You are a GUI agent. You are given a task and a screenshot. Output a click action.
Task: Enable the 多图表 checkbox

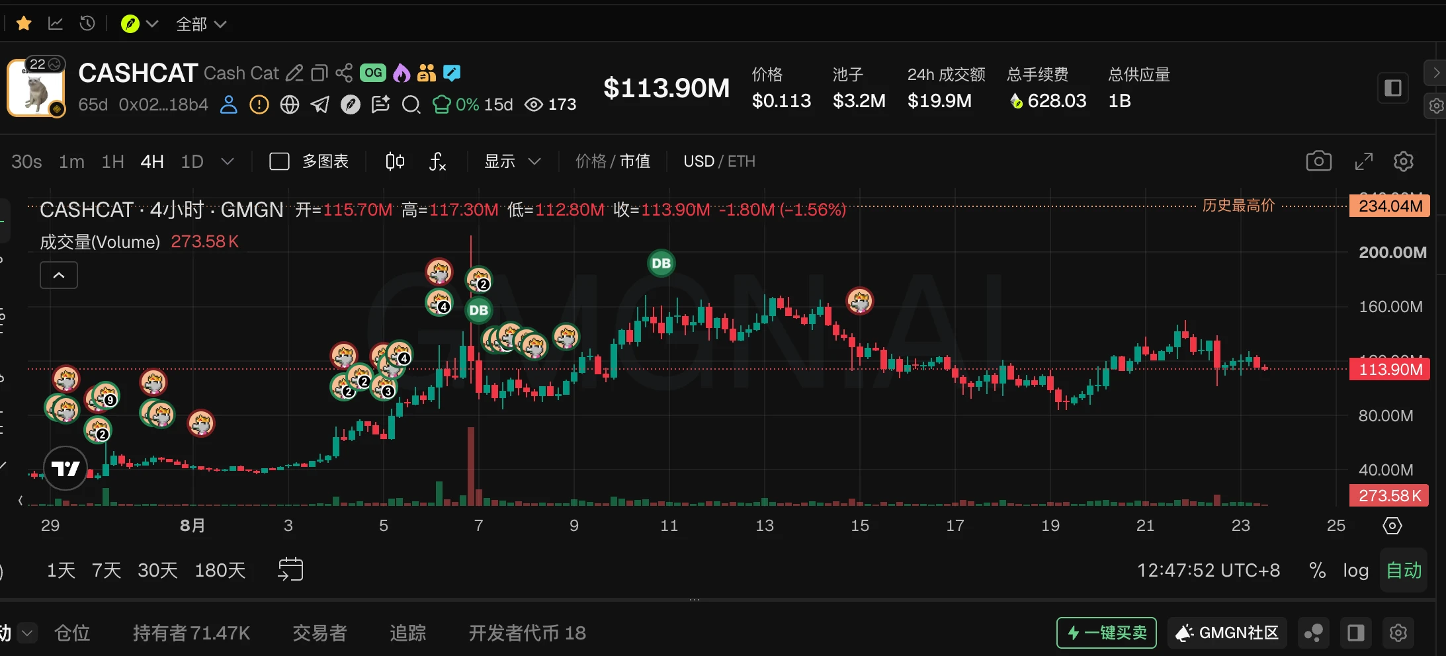coord(279,161)
